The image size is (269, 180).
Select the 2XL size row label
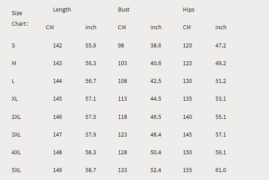click(x=16, y=117)
